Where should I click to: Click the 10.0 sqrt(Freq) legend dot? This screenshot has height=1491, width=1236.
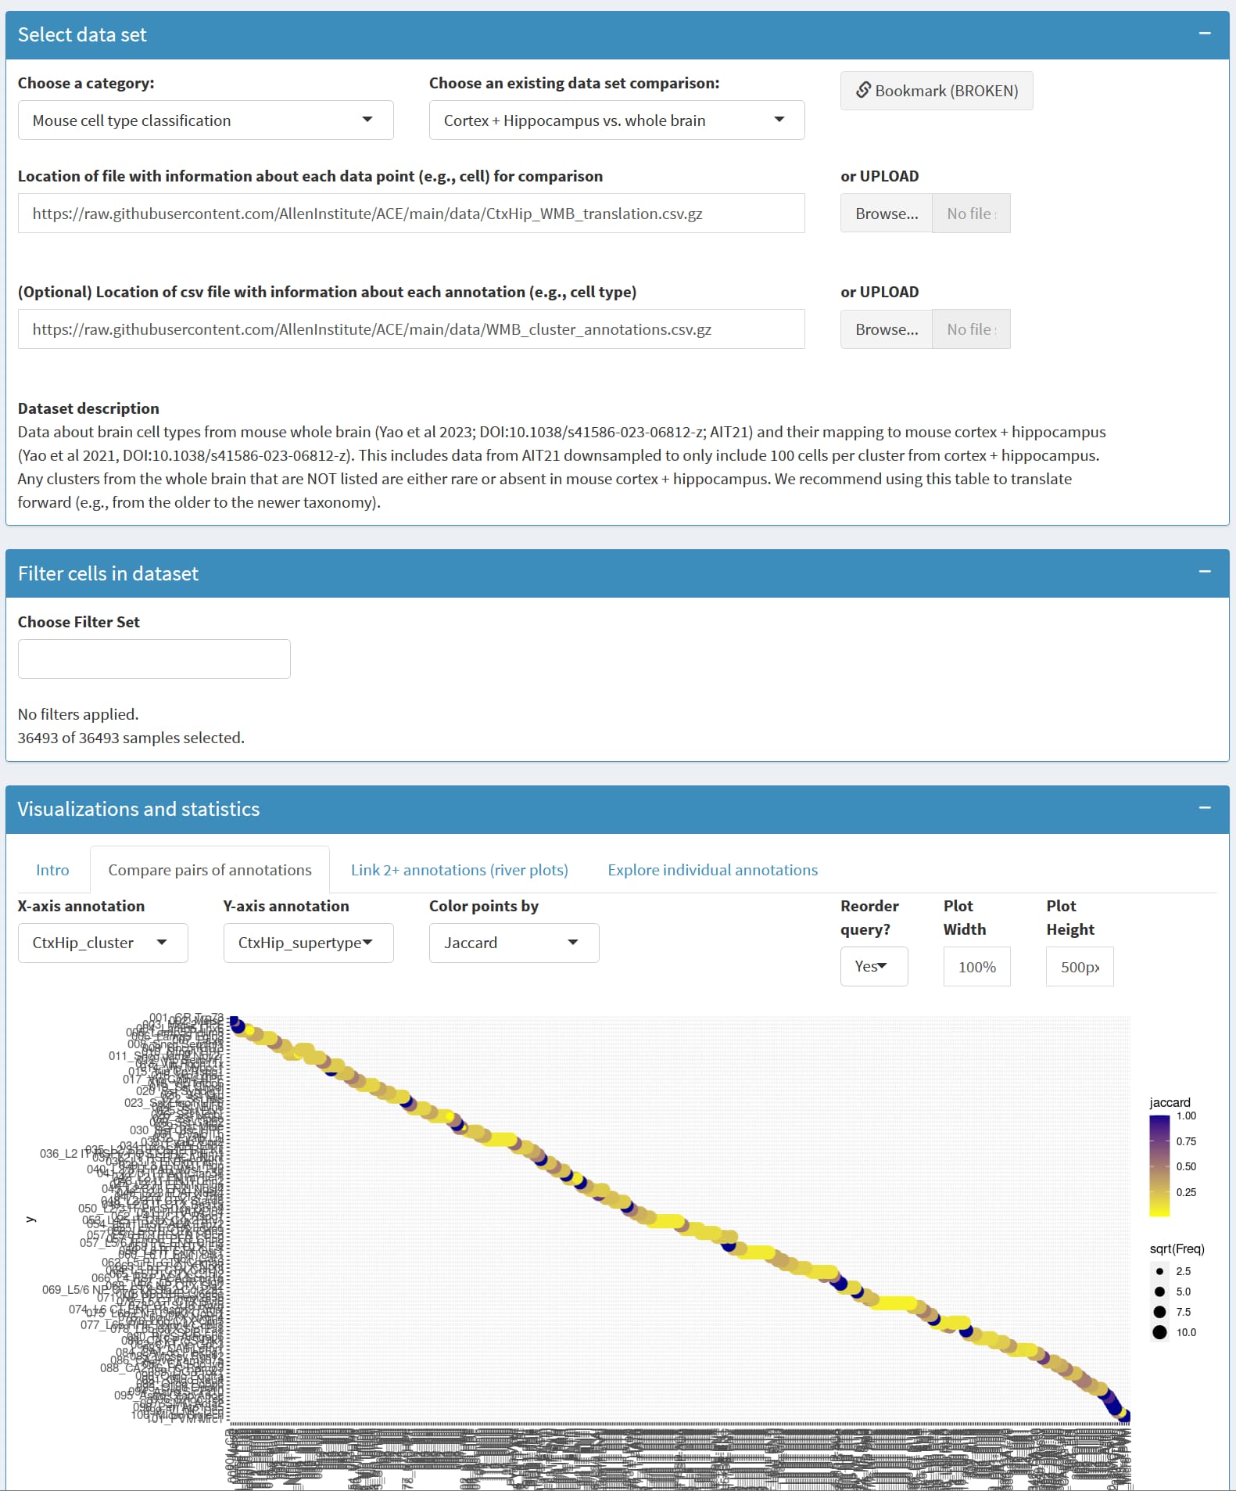1159,1332
